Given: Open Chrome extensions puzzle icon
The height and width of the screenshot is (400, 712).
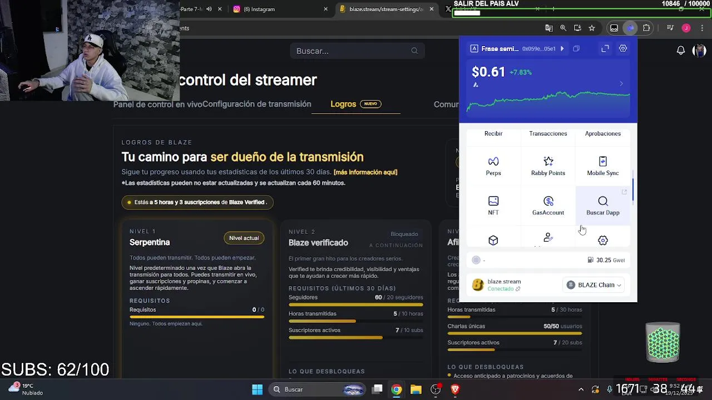Looking at the screenshot, I should tap(646, 28).
